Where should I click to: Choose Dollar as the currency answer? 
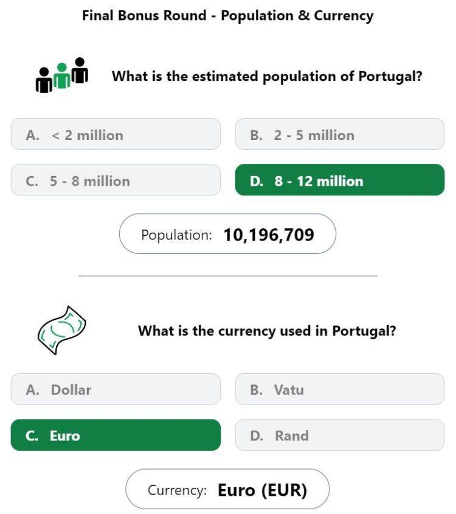pos(116,389)
